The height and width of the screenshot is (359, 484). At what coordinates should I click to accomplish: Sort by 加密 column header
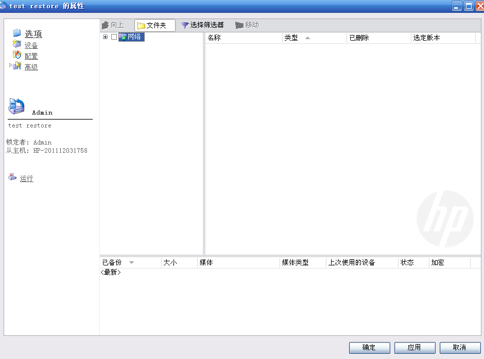click(x=450, y=263)
